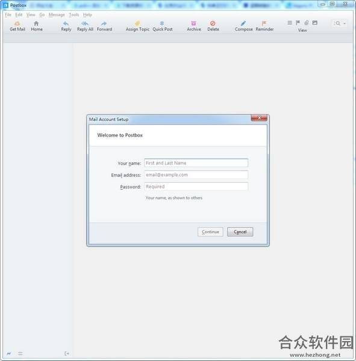Image resolution: width=356 pixels, height=361 pixels.
Task: Click the collapse sidebar arrow icon in the status bar
Action: coord(67,353)
